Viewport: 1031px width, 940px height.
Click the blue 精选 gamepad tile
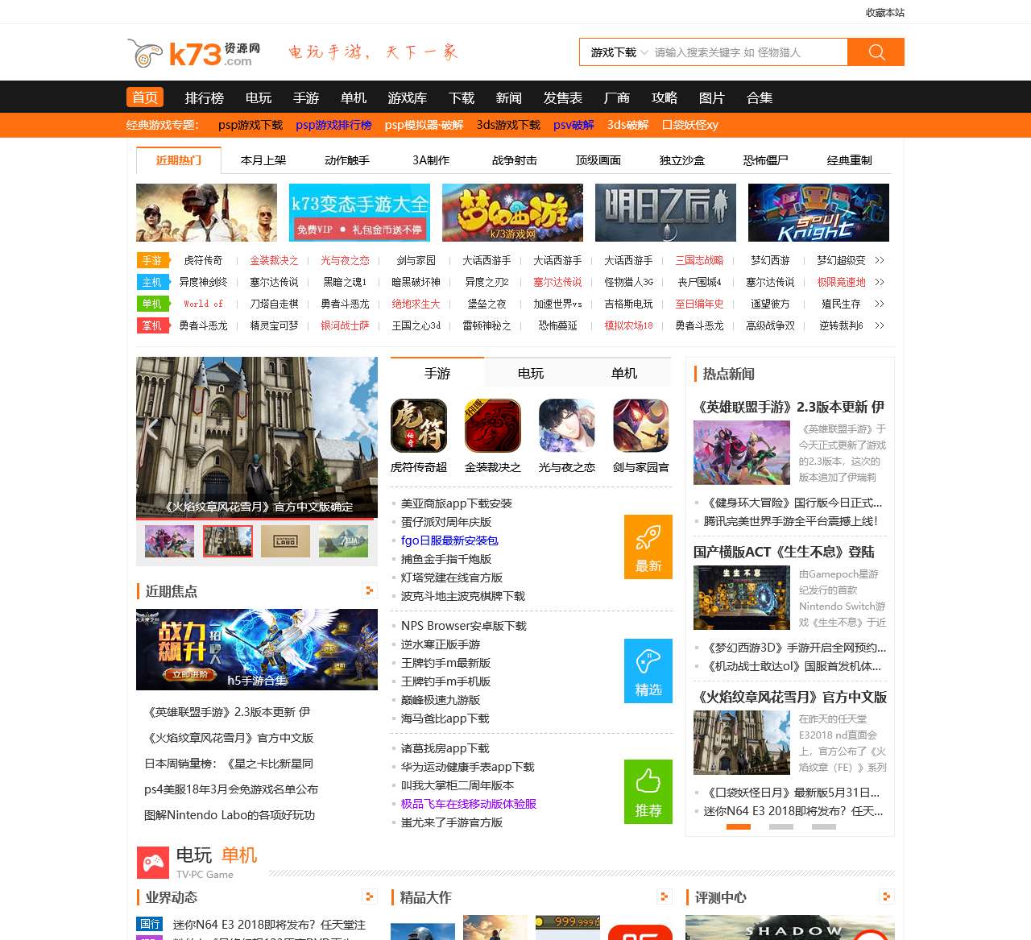(x=648, y=671)
